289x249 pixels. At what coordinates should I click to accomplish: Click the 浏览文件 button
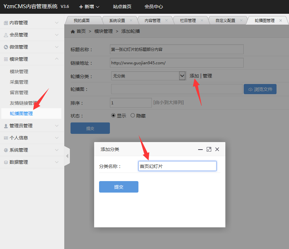260,89
